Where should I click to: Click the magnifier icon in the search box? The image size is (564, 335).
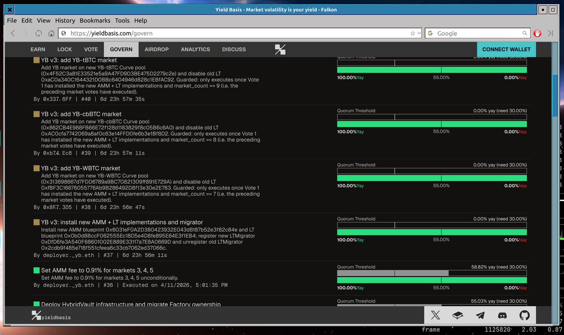point(525,33)
